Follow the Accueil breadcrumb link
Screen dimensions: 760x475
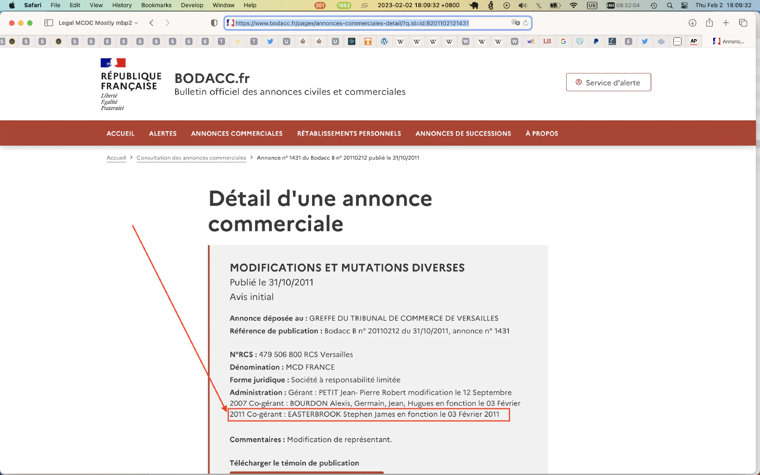(x=116, y=158)
